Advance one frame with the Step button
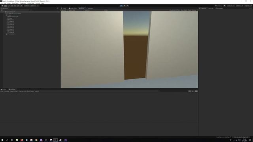The width and height of the screenshot is (253, 142). pos(127,6)
